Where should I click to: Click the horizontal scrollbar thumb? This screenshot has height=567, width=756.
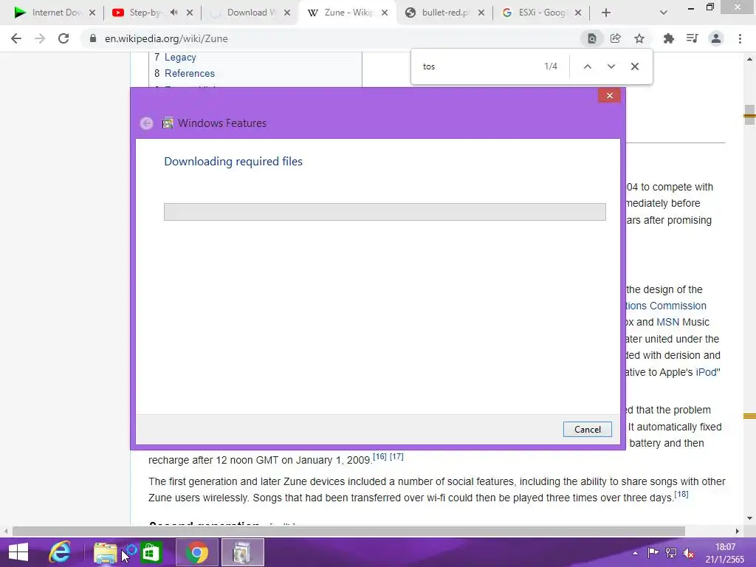tap(348, 531)
